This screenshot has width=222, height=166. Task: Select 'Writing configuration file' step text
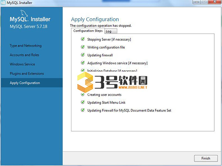click(x=106, y=47)
